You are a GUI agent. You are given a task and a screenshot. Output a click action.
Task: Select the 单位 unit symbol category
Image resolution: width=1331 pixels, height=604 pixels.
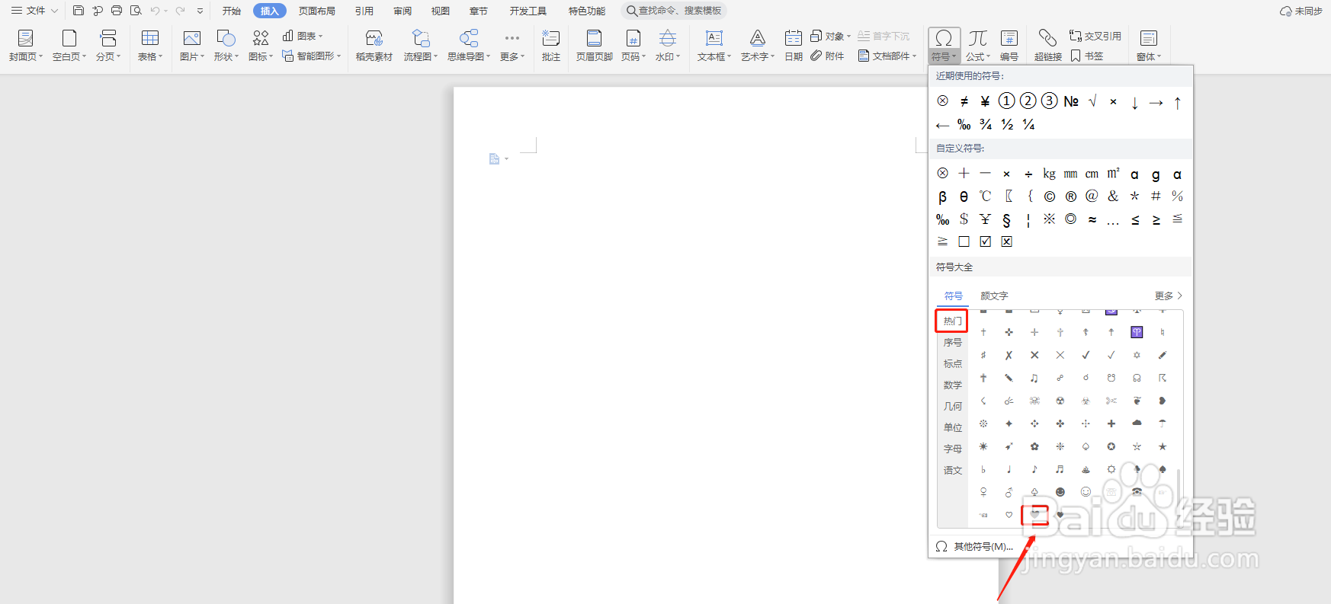pos(953,427)
